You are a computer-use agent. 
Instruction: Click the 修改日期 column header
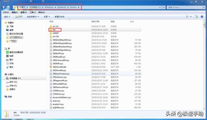click(x=95, y=22)
